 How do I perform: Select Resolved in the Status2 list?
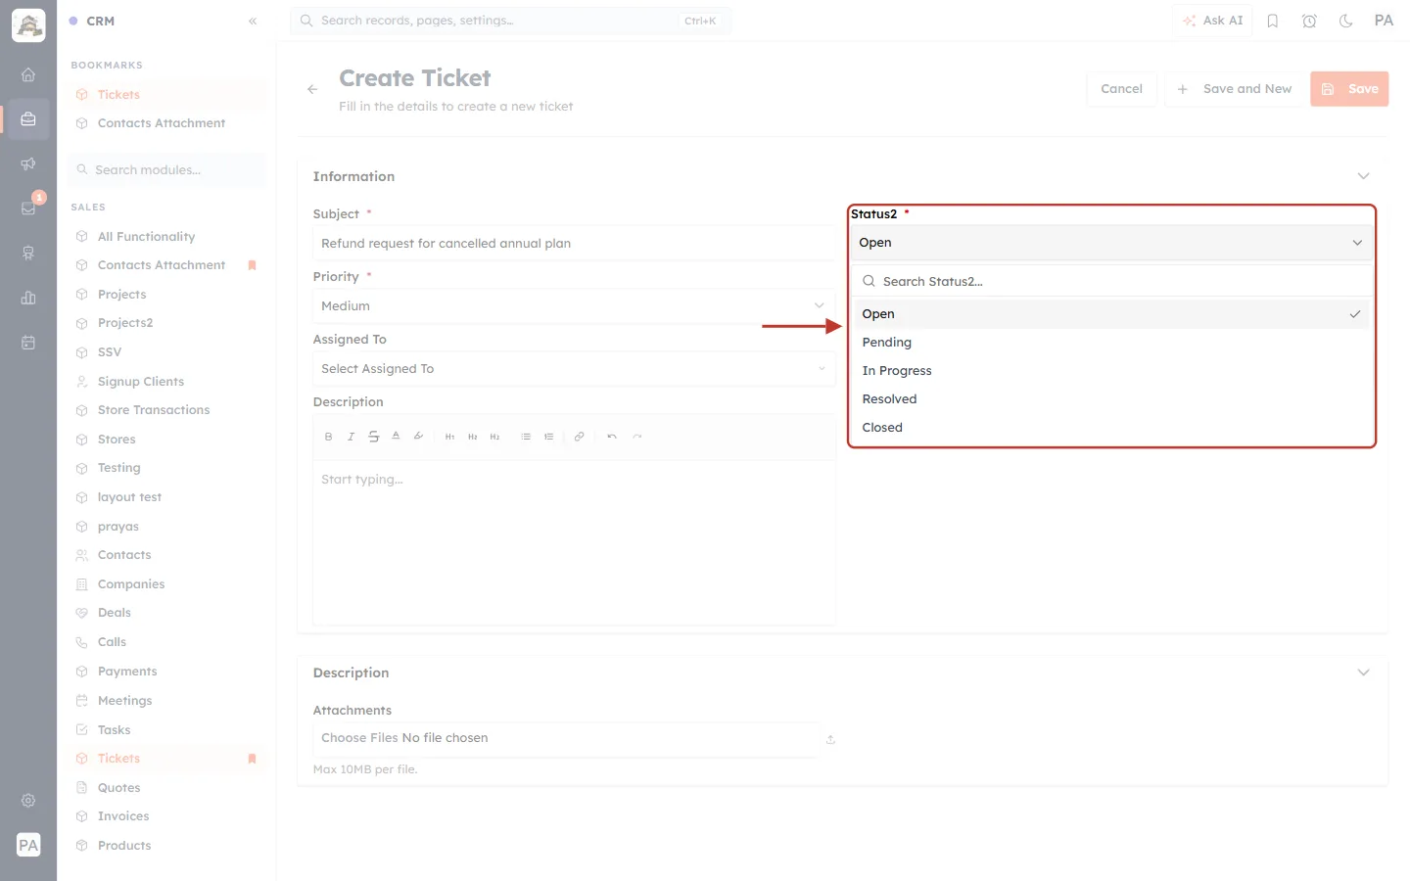pyautogui.click(x=1111, y=399)
